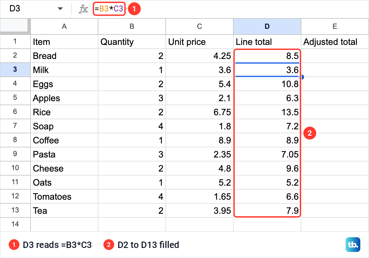
Task: Select row 3 header
Action: 15,70
